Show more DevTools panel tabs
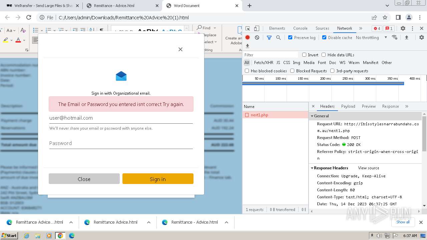427x240 pixels. pyautogui.click(x=361, y=28)
